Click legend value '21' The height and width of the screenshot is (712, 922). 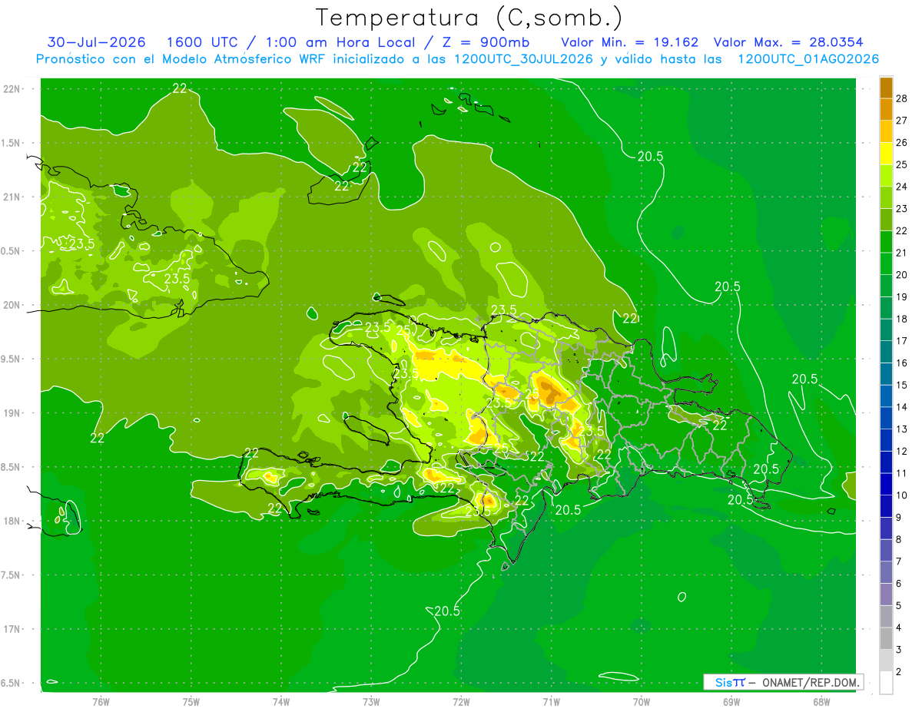(x=902, y=253)
